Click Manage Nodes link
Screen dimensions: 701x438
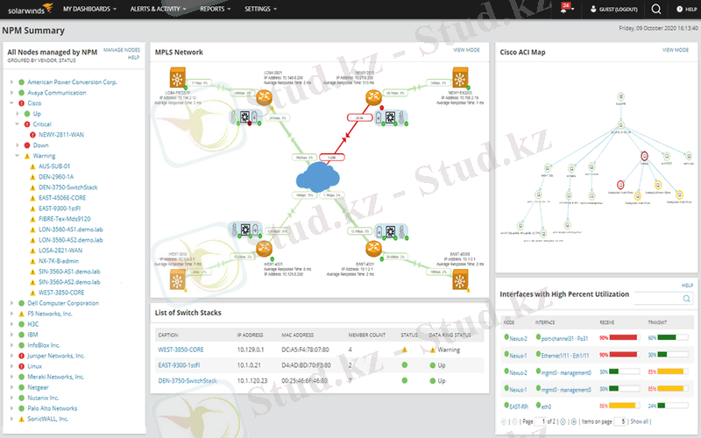pyautogui.click(x=121, y=50)
